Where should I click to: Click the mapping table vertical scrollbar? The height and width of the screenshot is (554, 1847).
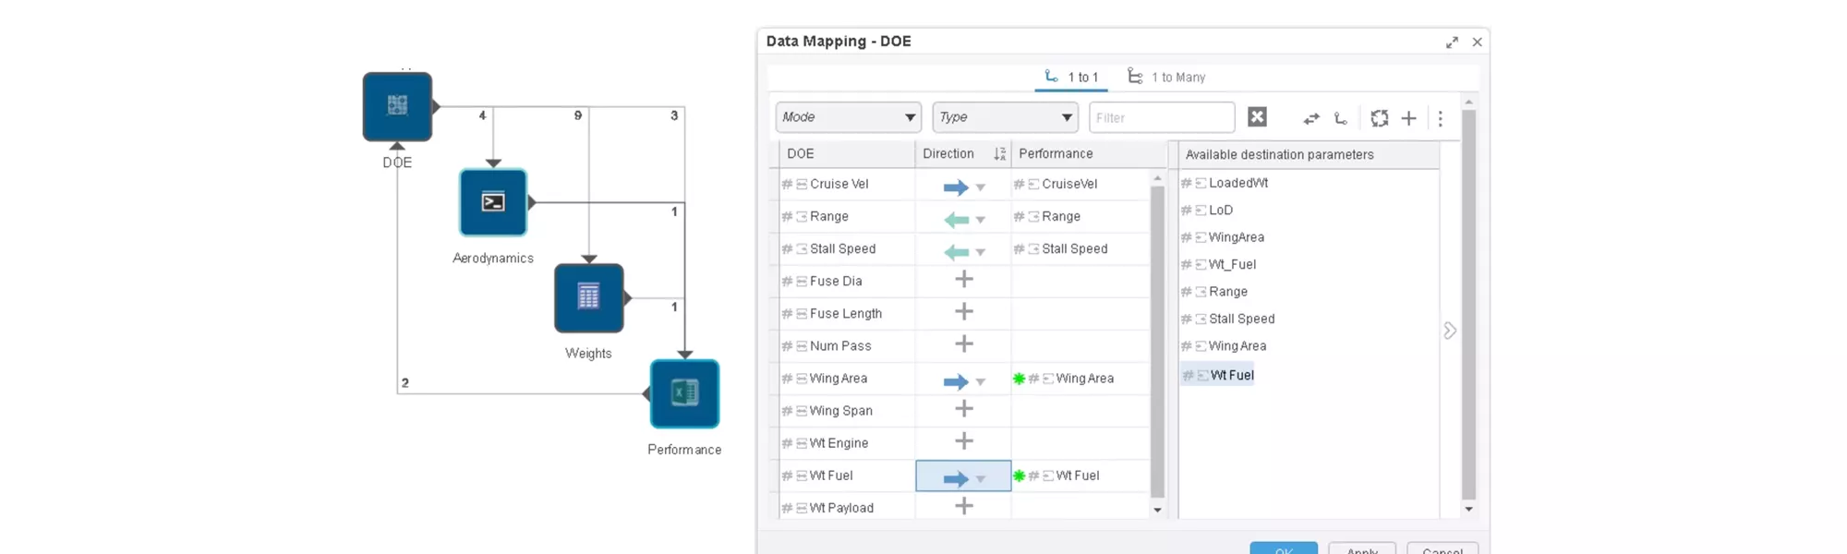[1157, 342]
